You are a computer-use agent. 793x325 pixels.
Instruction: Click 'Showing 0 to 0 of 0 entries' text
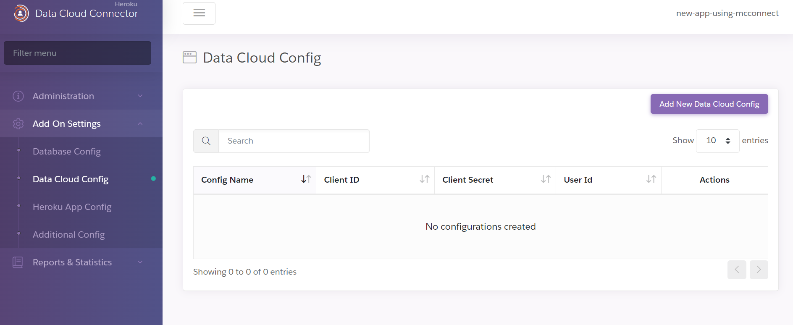[245, 272]
